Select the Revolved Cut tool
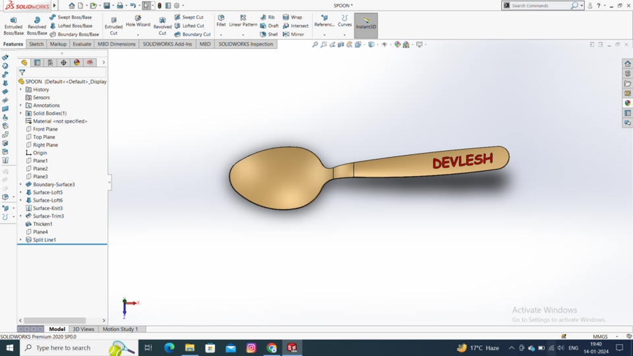This screenshot has height=356, width=633. click(x=162, y=26)
